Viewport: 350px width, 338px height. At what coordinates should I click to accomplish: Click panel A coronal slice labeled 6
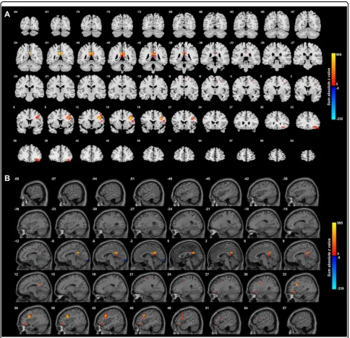(30, 121)
